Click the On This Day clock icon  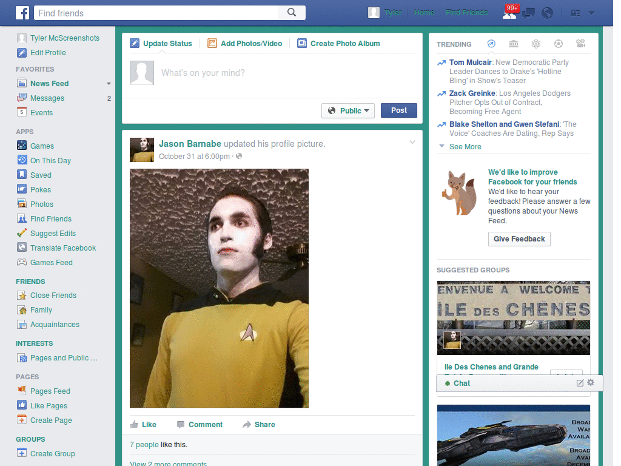[x=22, y=160]
